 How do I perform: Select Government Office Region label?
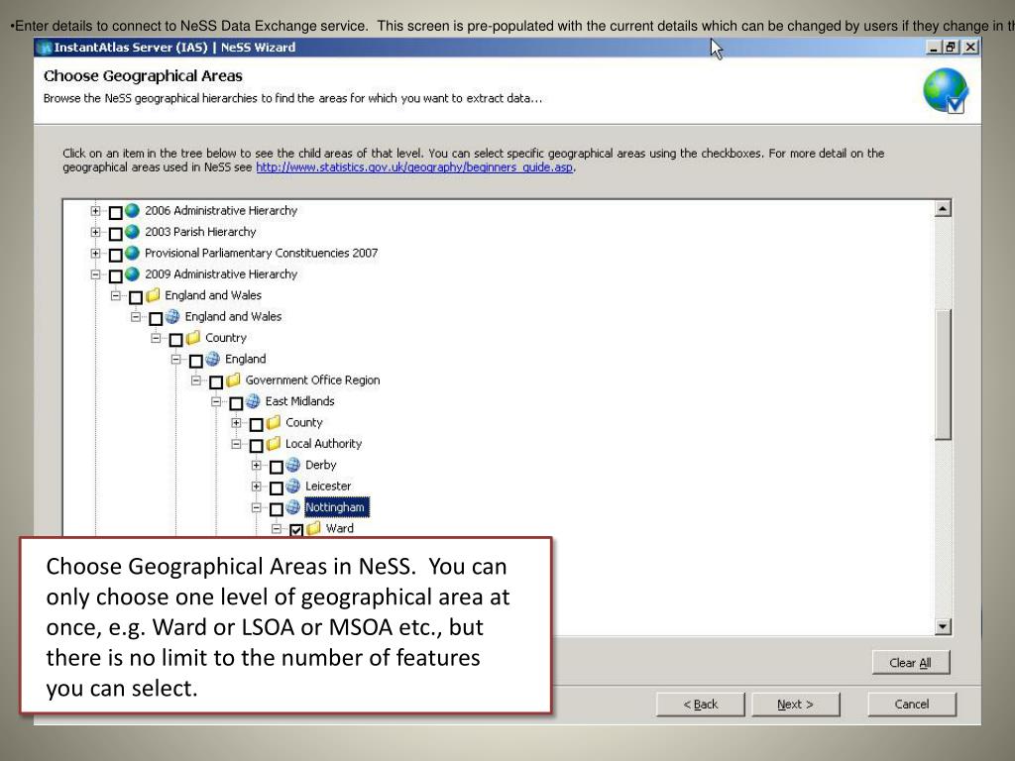(x=312, y=380)
